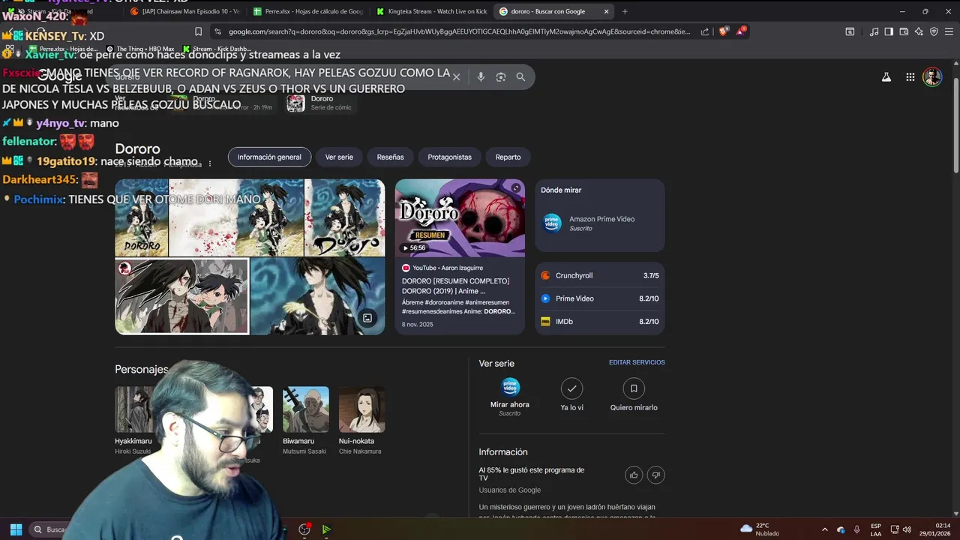Open 'The Thing • HBO Max' bookmark

coord(139,49)
